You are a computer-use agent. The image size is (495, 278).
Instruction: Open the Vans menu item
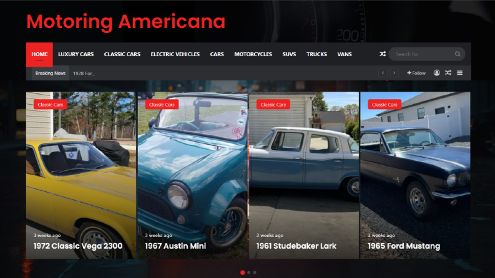click(x=345, y=54)
